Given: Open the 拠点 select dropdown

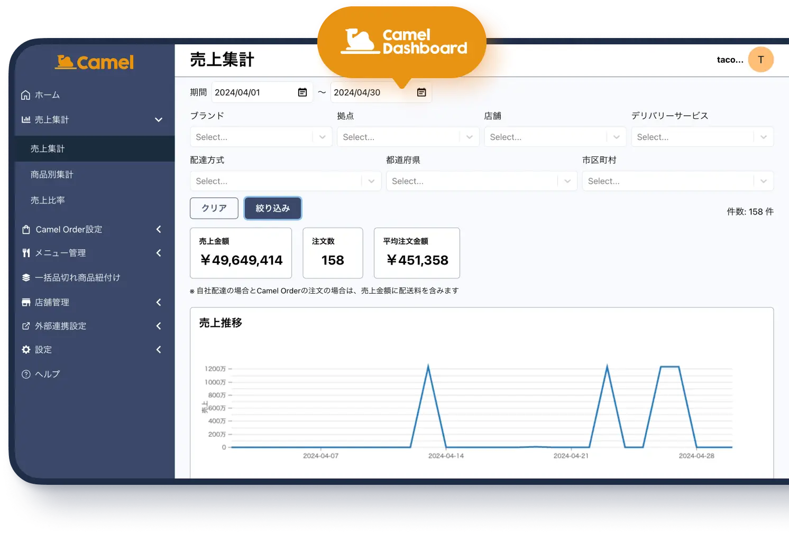Looking at the screenshot, I should click(408, 137).
